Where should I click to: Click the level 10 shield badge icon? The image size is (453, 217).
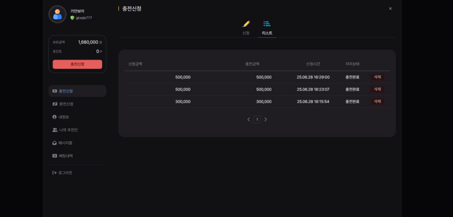coord(72,18)
